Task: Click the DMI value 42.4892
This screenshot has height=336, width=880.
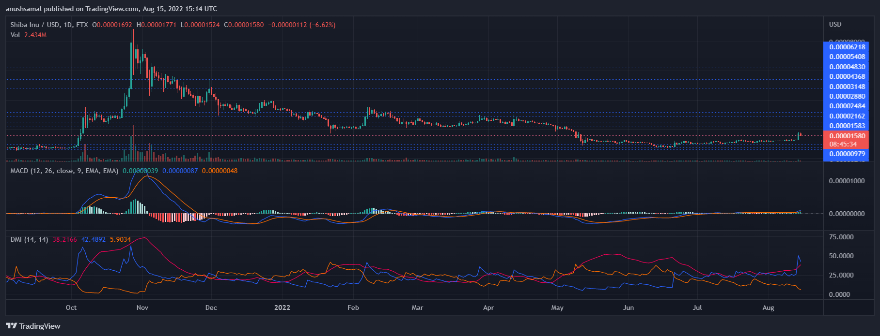Action: point(94,239)
